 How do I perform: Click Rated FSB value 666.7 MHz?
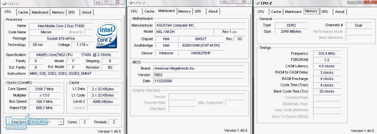click(44, 108)
